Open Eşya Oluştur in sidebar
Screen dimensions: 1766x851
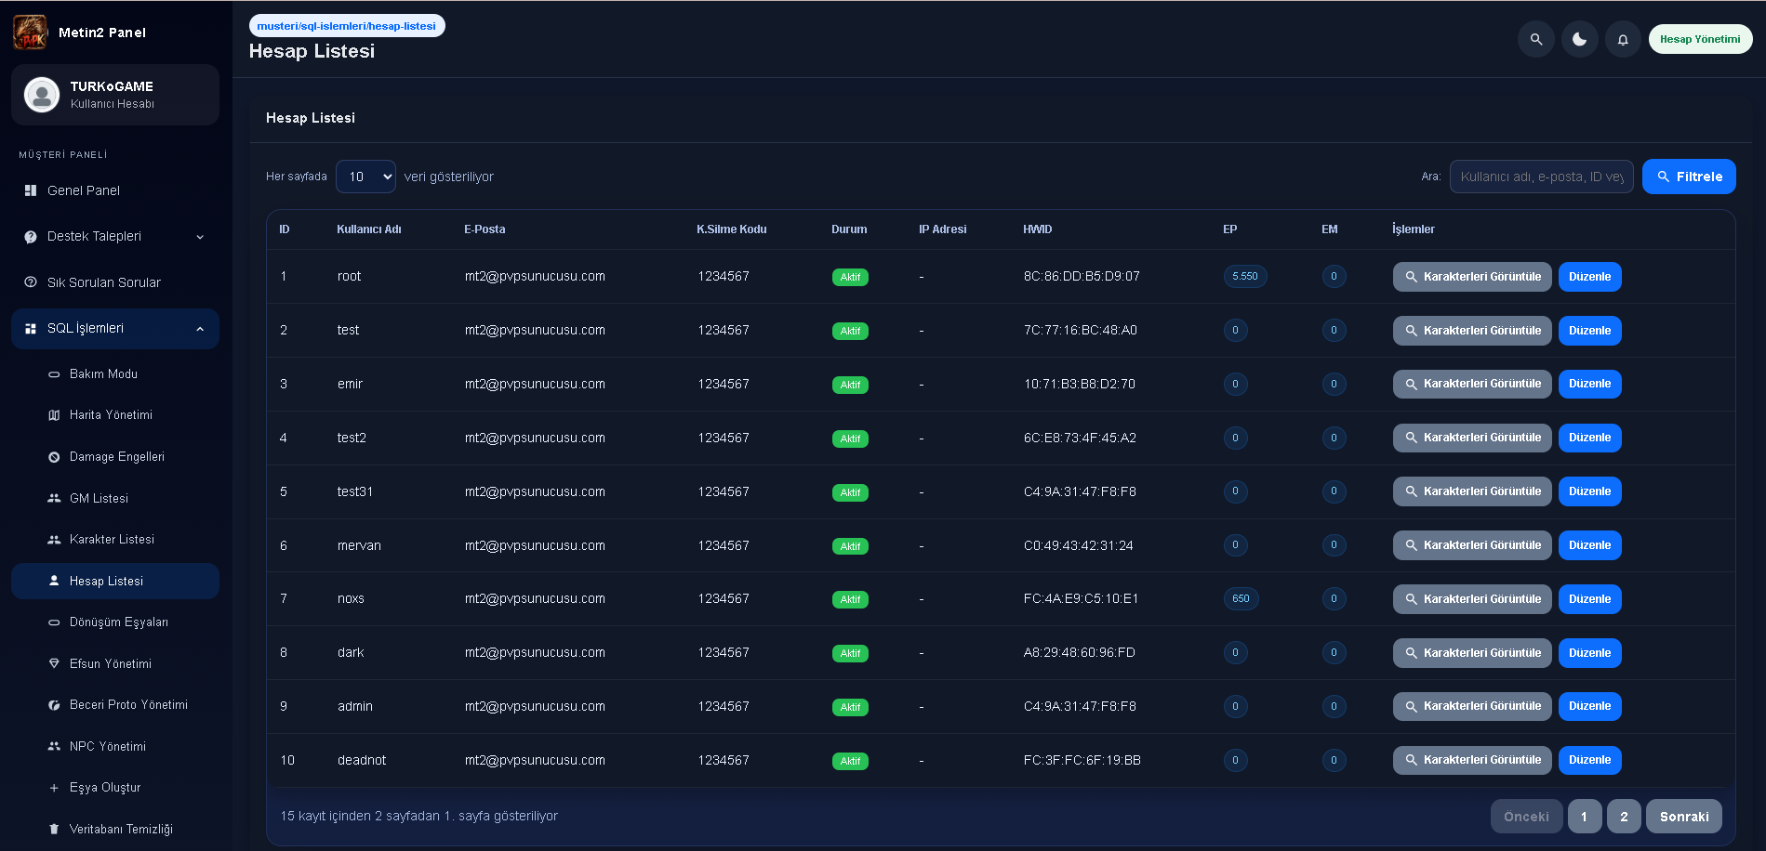click(x=115, y=788)
